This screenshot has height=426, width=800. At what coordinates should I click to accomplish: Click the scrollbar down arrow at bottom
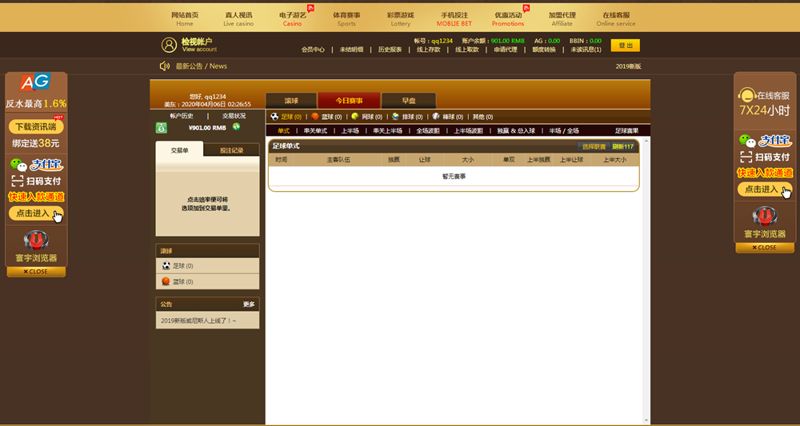pos(646,420)
